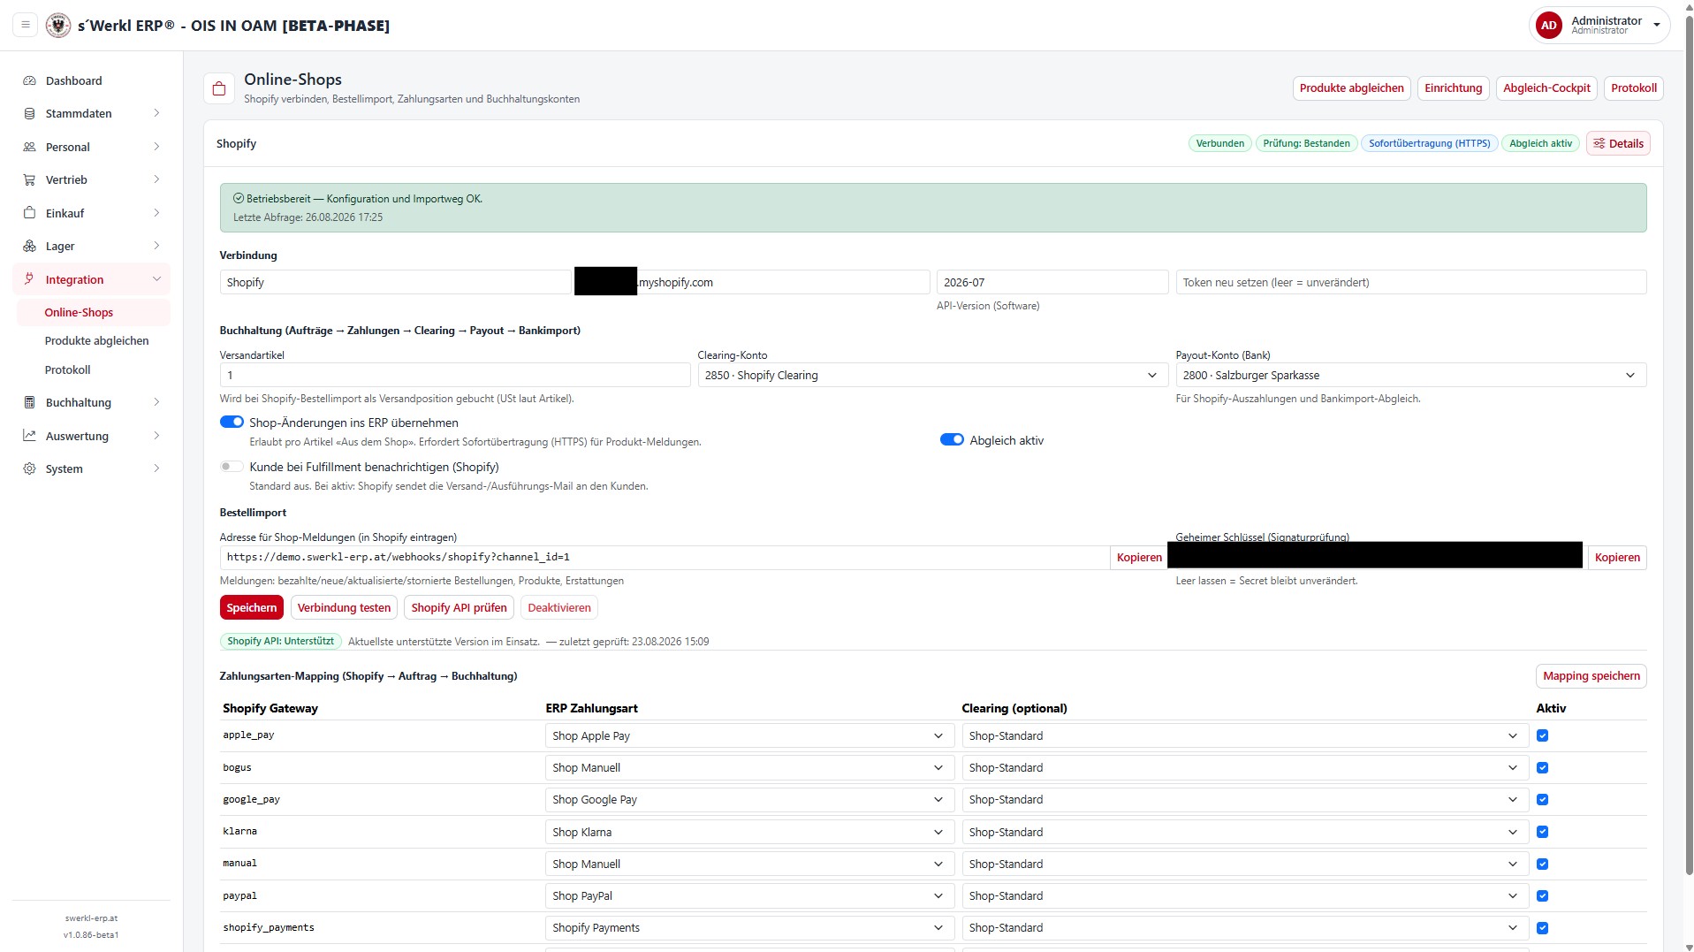Click the Verbindung testen button
The width and height of the screenshot is (1694, 952).
tap(344, 607)
